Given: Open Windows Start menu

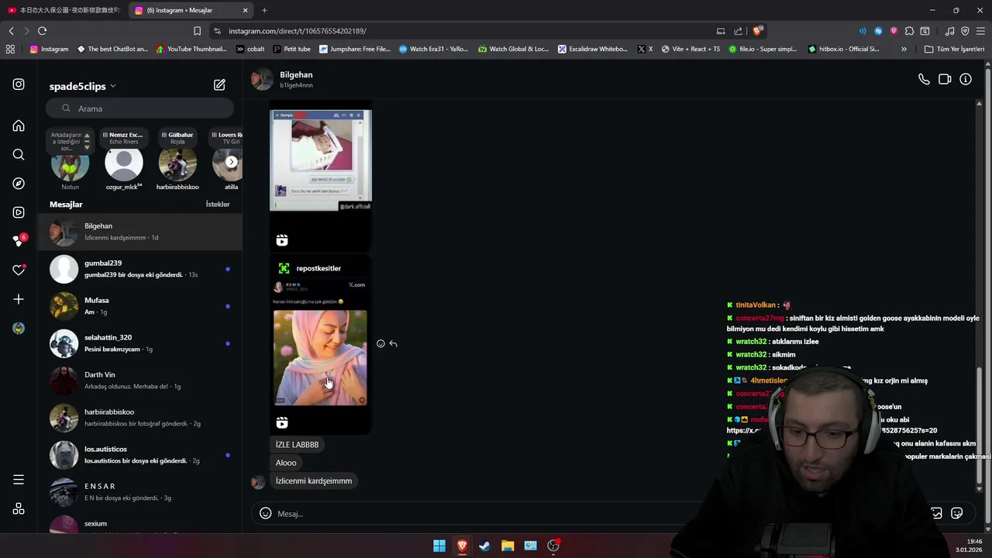Looking at the screenshot, I should tap(439, 546).
